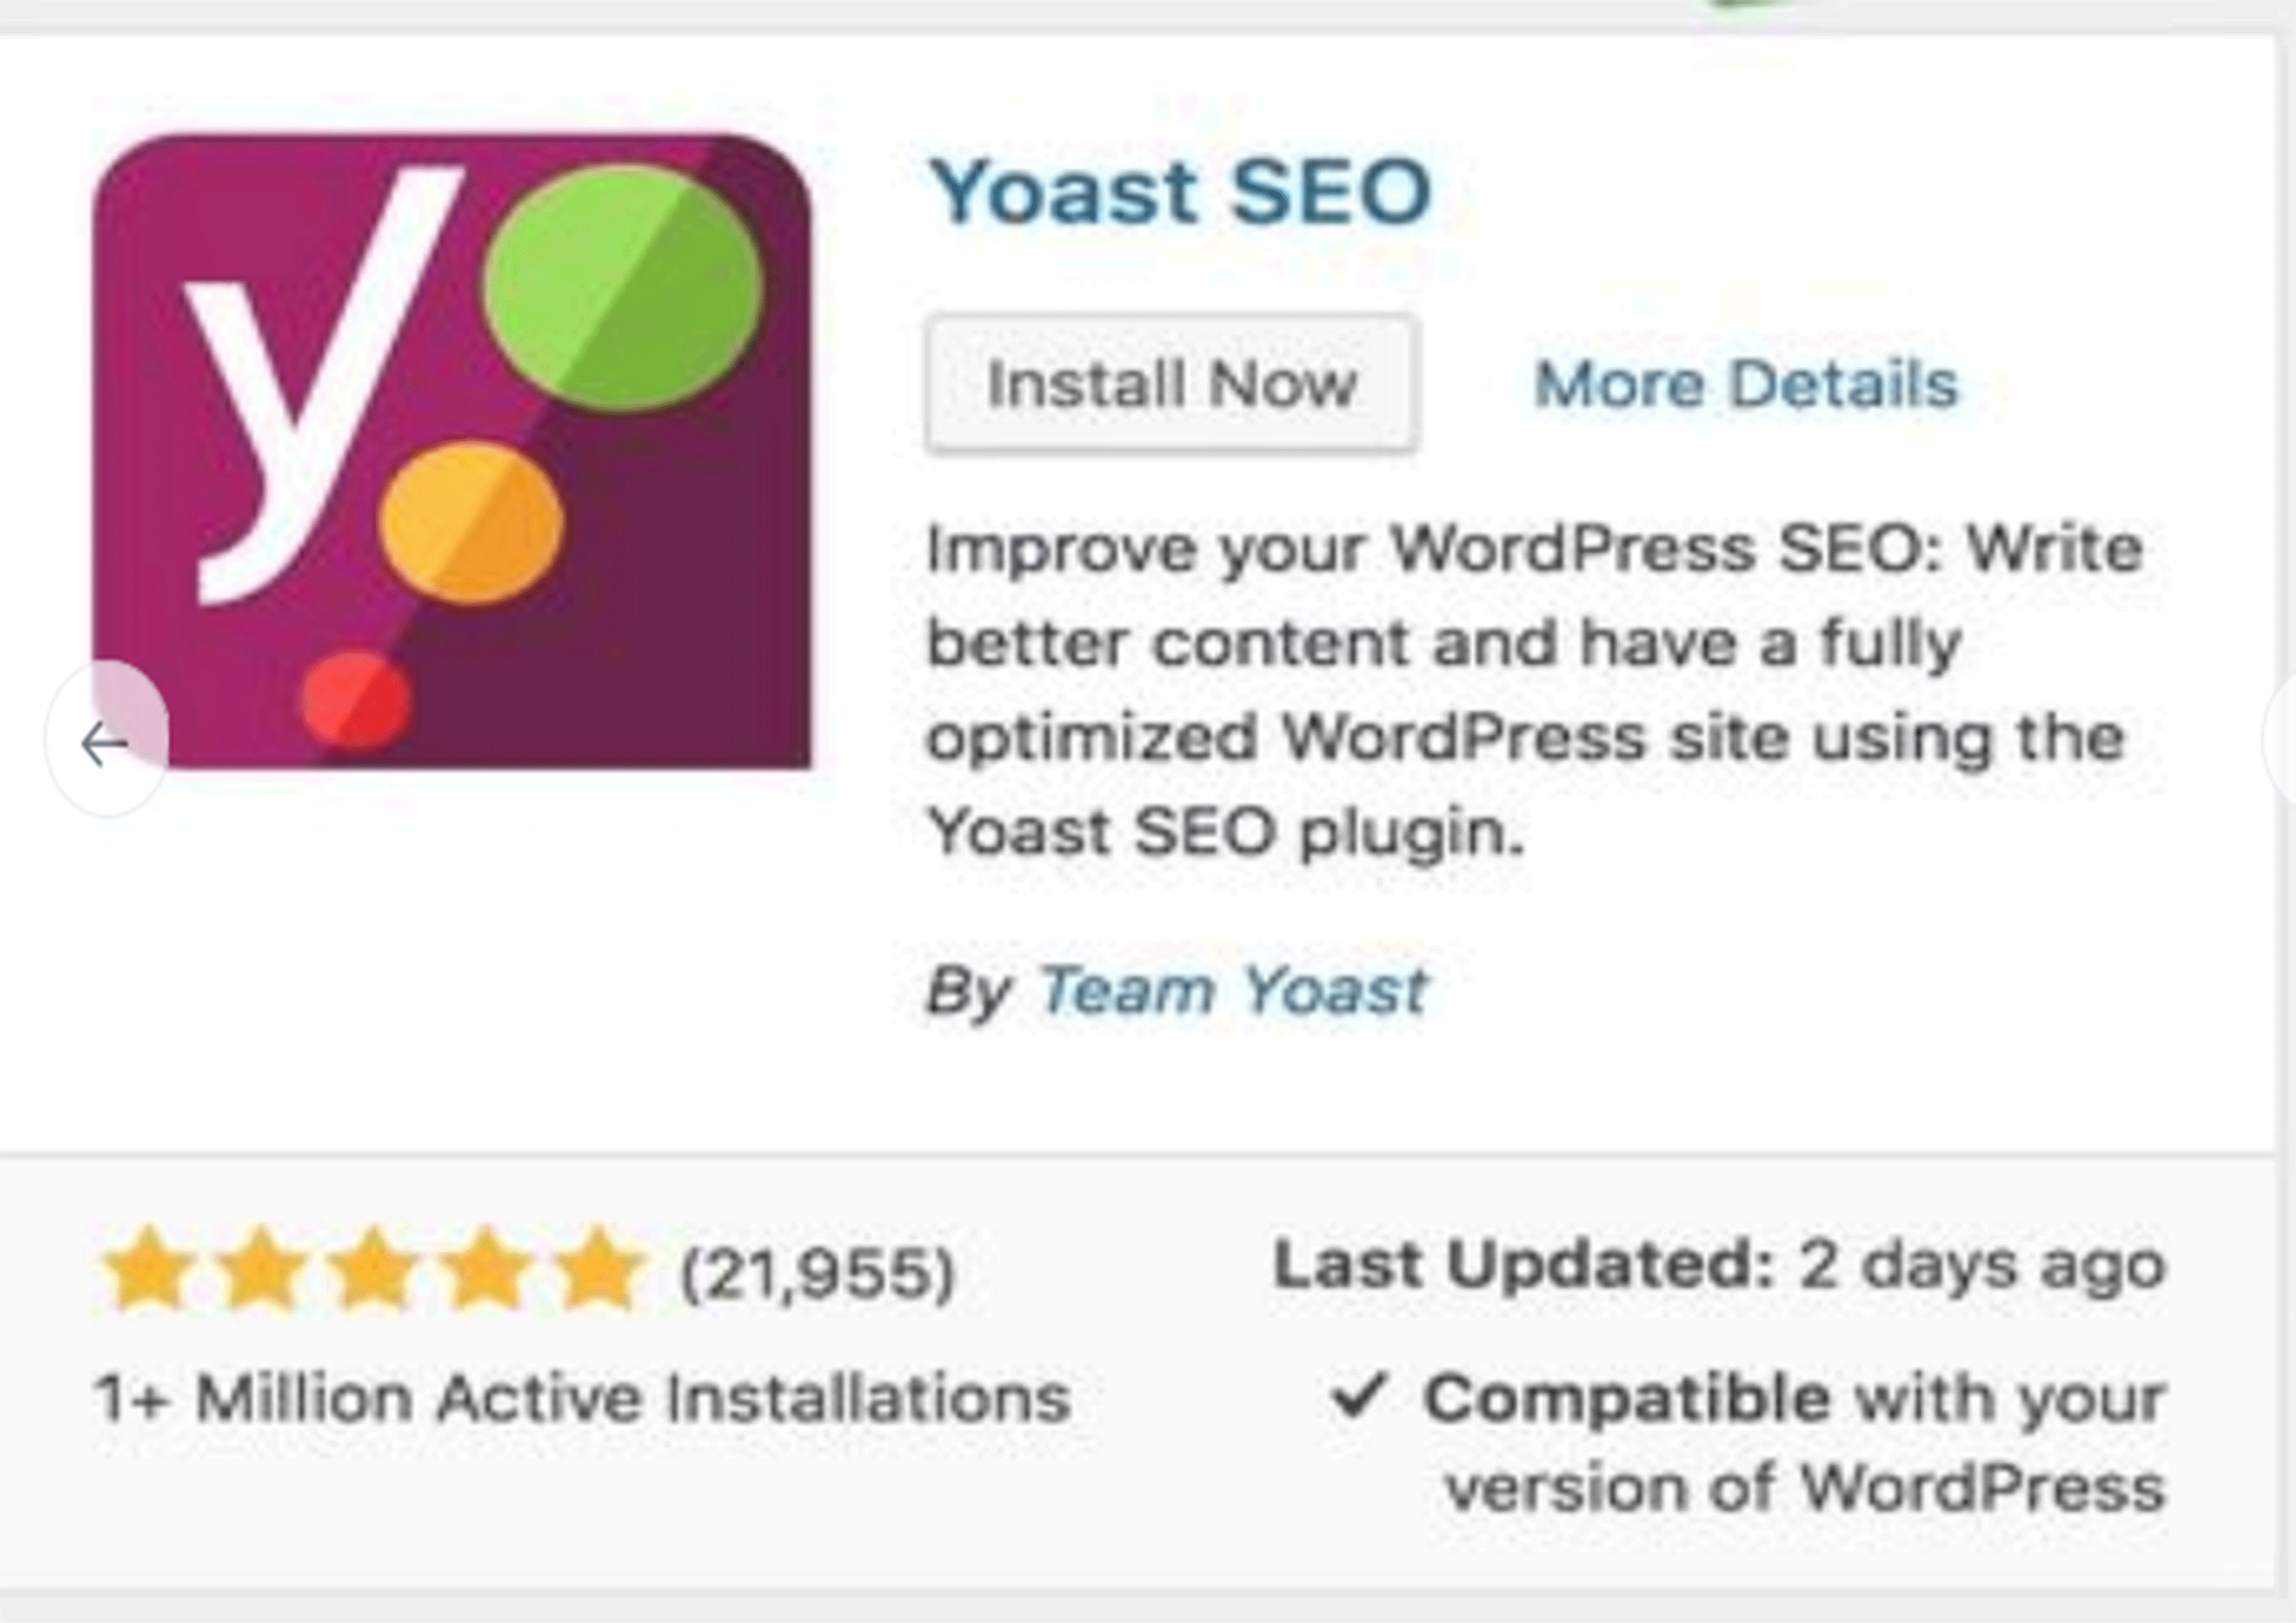Open the More Details link
Image resolution: width=2296 pixels, height=1623 pixels.
(1745, 384)
